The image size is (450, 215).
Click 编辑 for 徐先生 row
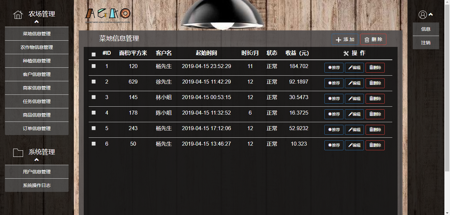pyautogui.click(x=354, y=83)
